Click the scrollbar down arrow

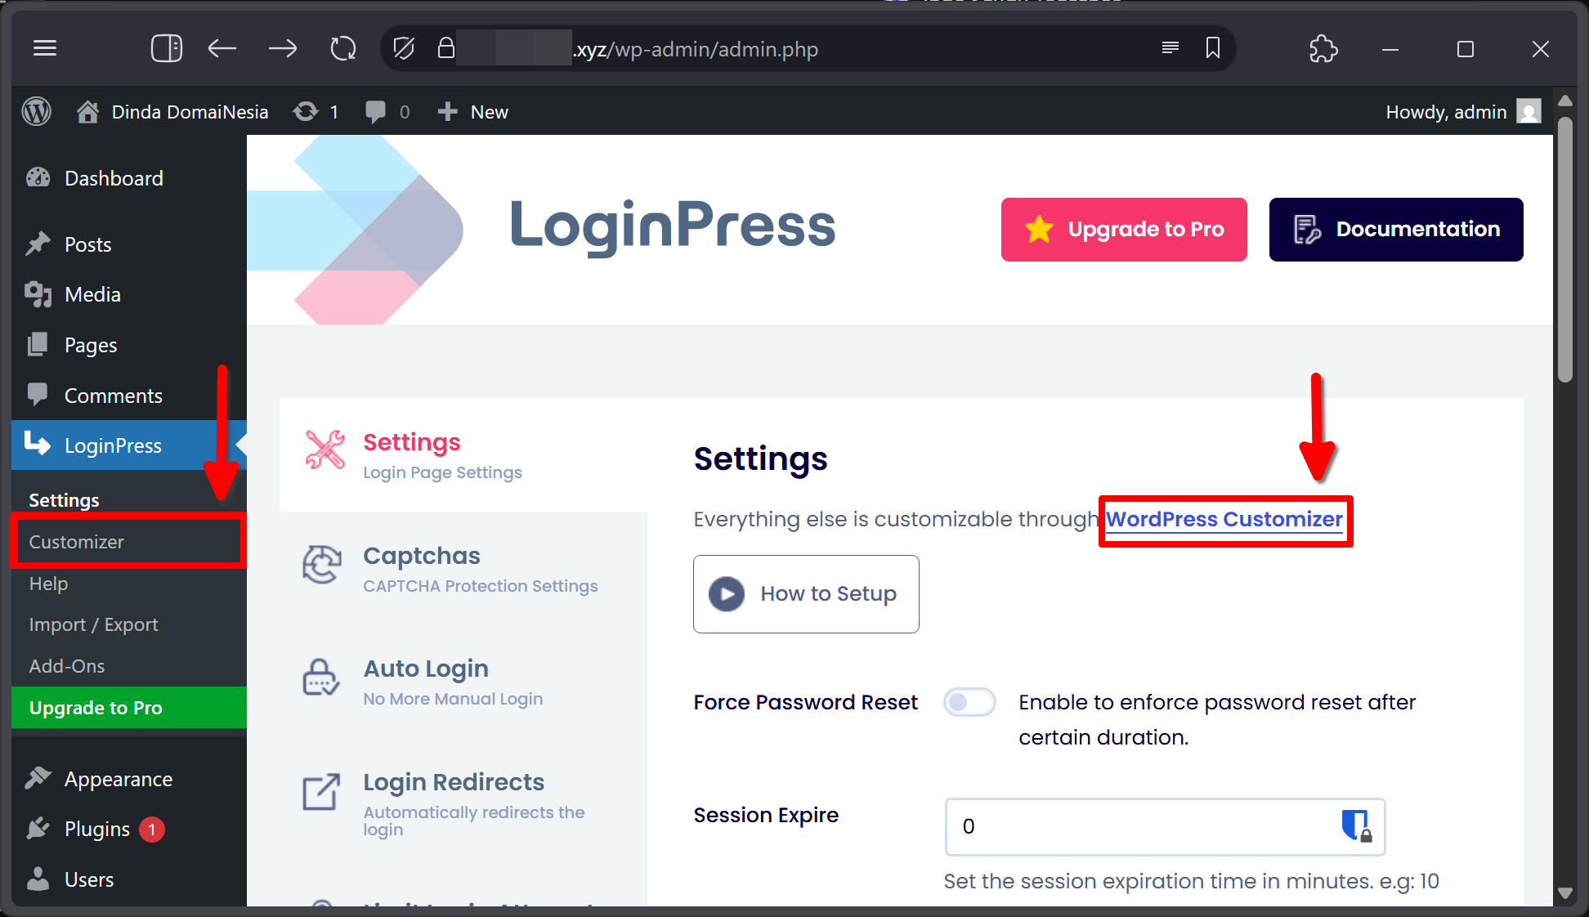tap(1564, 893)
